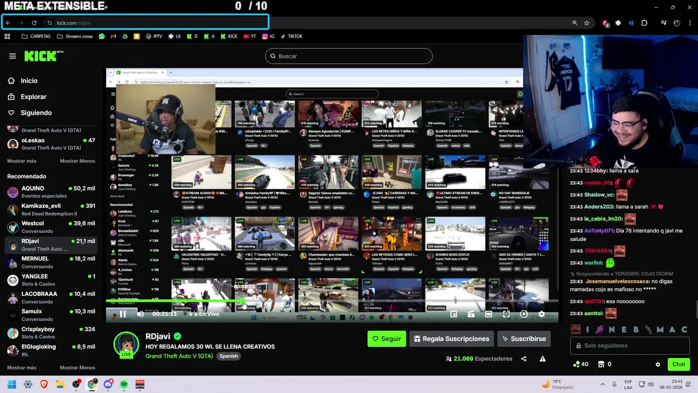Screen dimensions: 698x393
Task: Open the Westcol channel
Action: pos(51,227)
